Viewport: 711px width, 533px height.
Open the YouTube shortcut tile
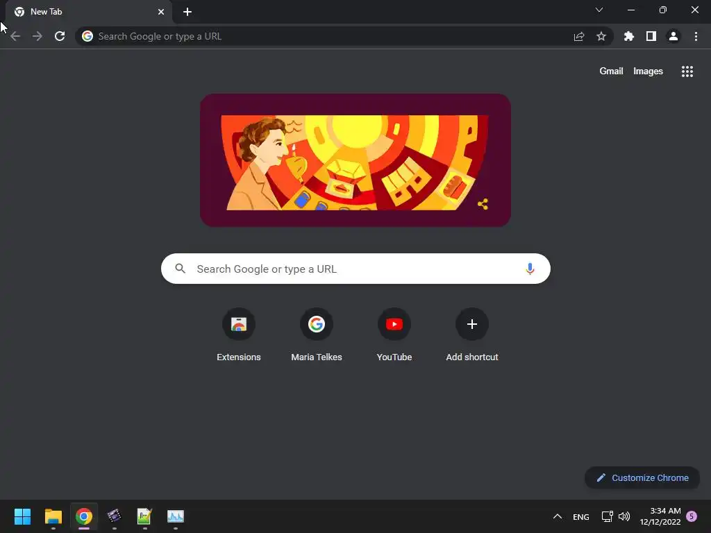[394, 335]
